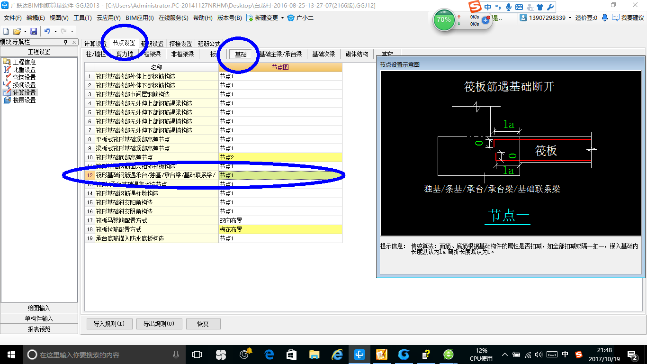The height and width of the screenshot is (364, 647).
Task: Open dropdown arrow next to Redo icon
Action: pyautogui.click(x=72, y=31)
